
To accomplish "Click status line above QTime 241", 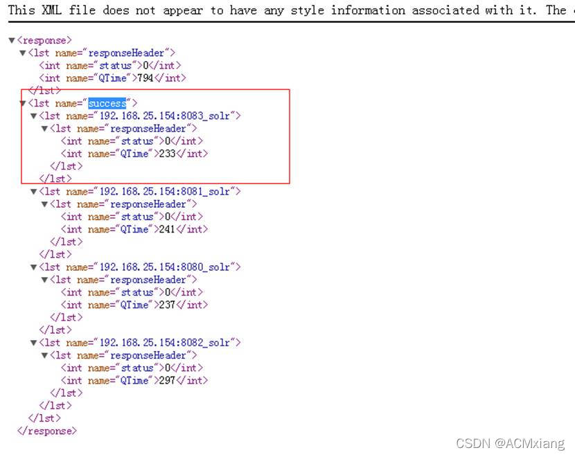I will click(x=132, y=217).
